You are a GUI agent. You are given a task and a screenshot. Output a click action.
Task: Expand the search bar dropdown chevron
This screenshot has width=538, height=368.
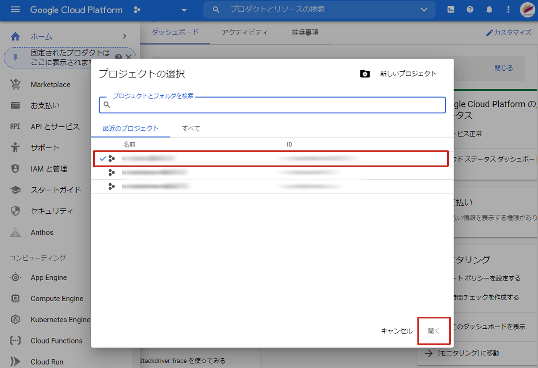424,10
